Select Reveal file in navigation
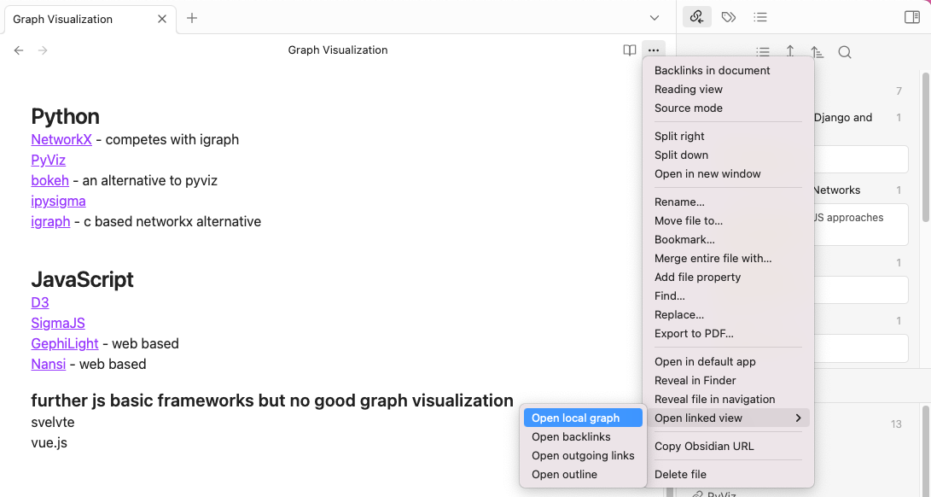Viewport: 931px width, 497px height. pos(728,400)
